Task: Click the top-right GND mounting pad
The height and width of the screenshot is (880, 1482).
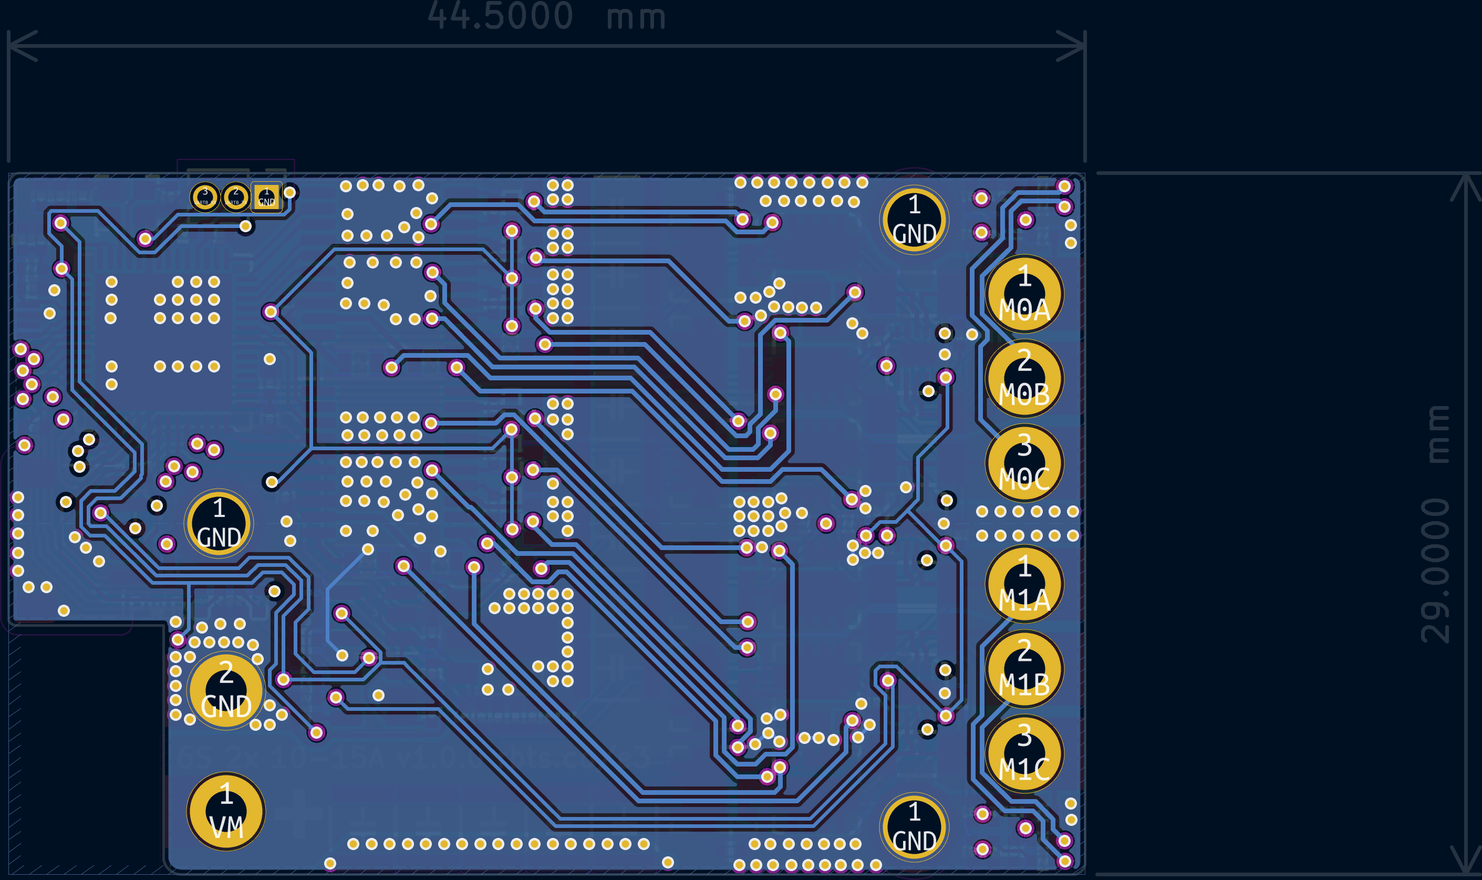Action: pos(914,220)
